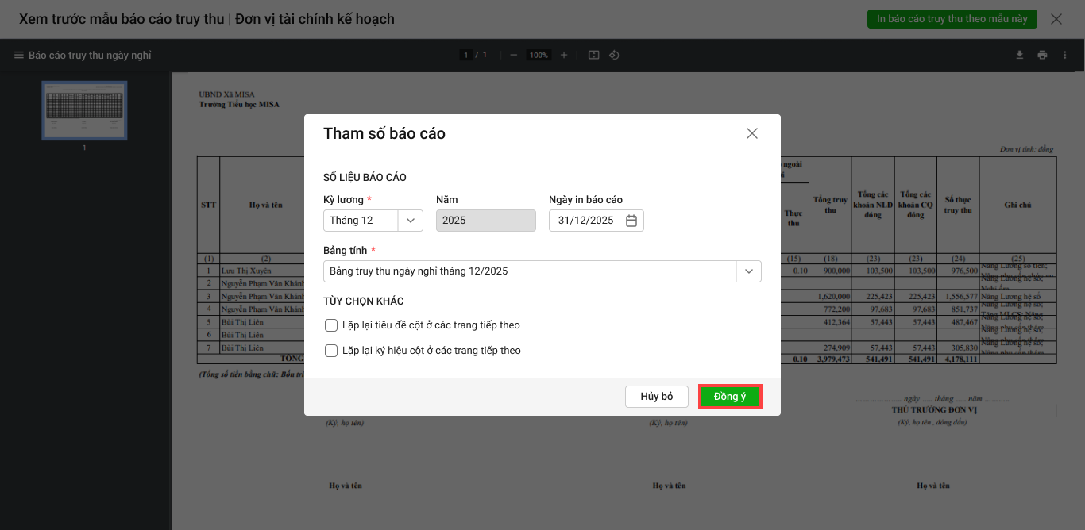Select the page 1 thumbnail
This screenshot has height=530, width=1085.
84,110
